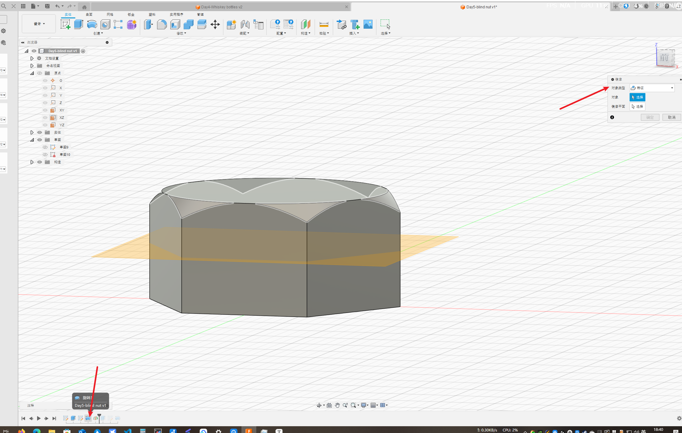Open the 对象类型 feature dropdown
682x433 pixels.
point(652,88)
